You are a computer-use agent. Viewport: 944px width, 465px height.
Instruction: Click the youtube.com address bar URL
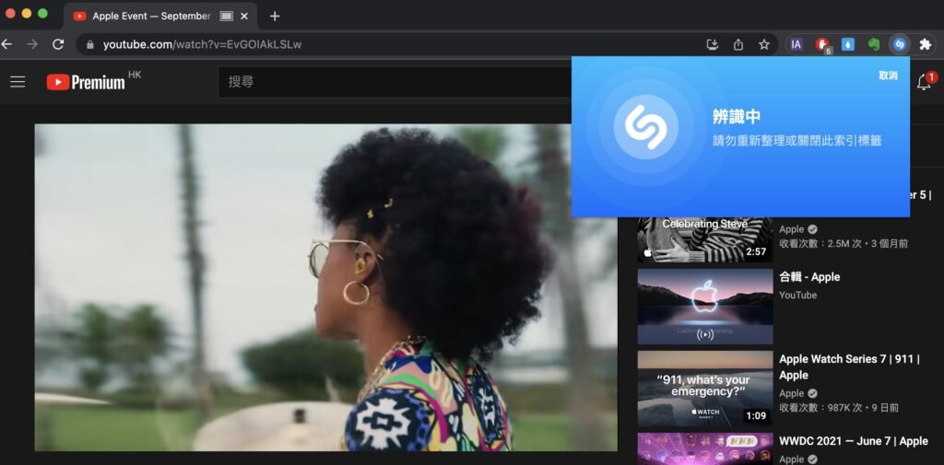(202, 44)
